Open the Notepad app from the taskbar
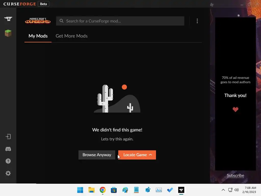The height and width of the screenshot is (196, 261). tap(136, 190)
